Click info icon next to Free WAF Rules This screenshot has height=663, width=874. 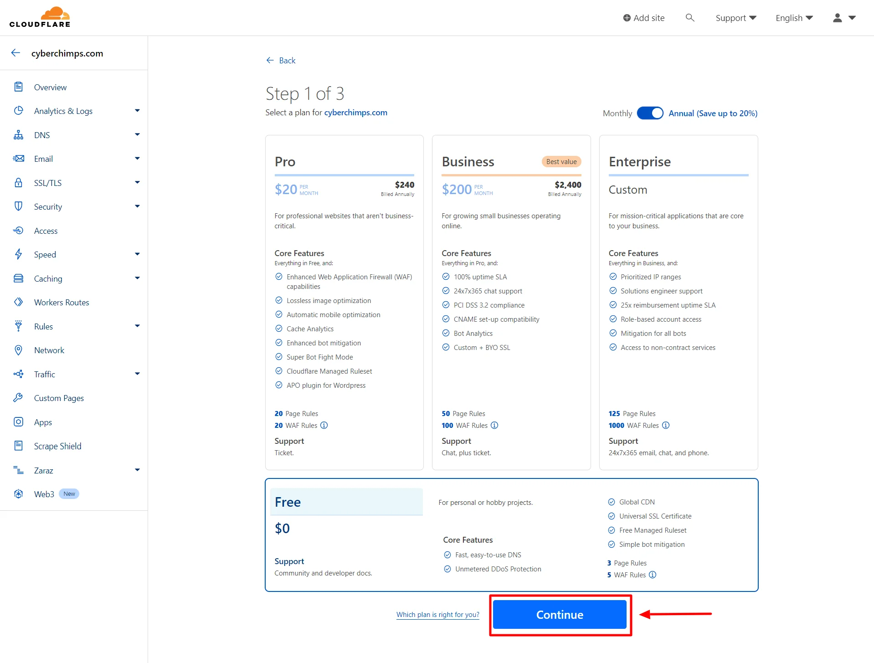tap(653, 575)
